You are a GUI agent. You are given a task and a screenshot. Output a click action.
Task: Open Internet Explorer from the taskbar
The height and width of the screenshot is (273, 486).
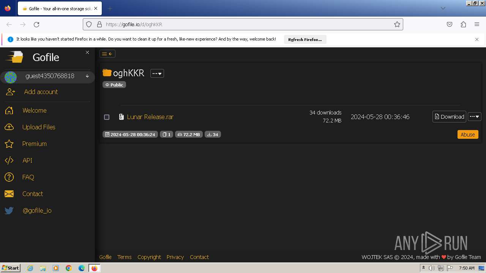tap(30, 268)
